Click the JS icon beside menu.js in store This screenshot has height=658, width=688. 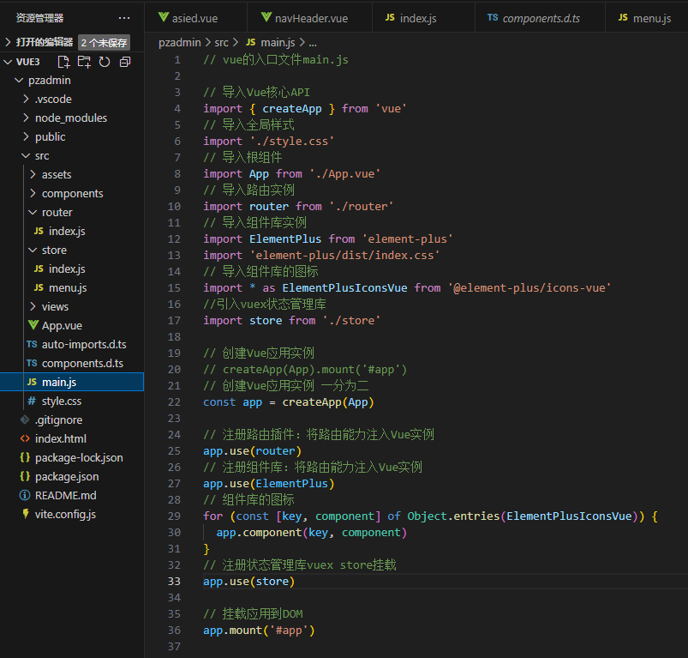pos(39,287)
